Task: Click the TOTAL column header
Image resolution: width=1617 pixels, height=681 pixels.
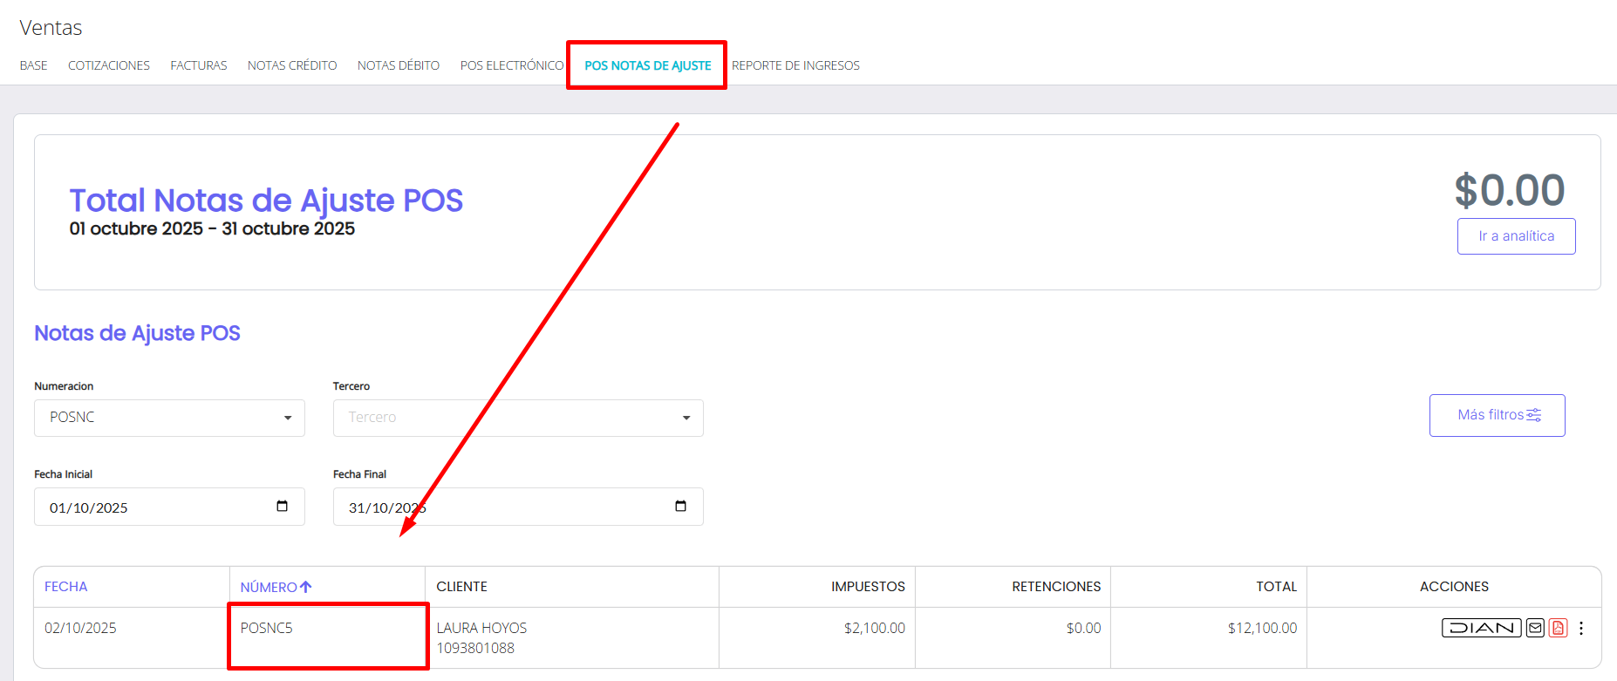Action: (x=1277, y=587)
